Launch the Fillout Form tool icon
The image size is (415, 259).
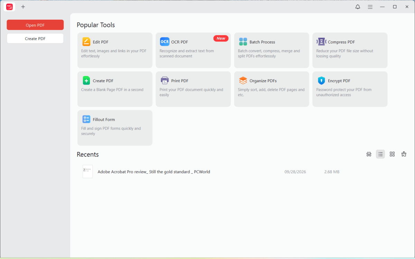[86, 119]
